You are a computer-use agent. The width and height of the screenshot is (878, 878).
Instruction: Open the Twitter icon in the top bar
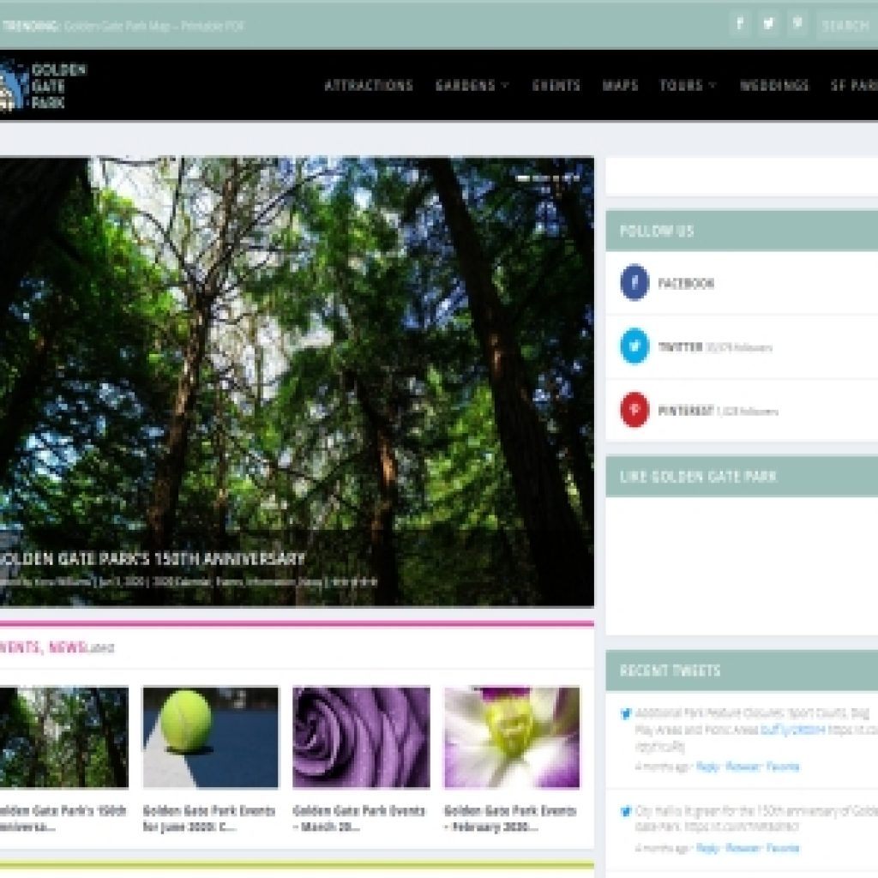point(769,24)
